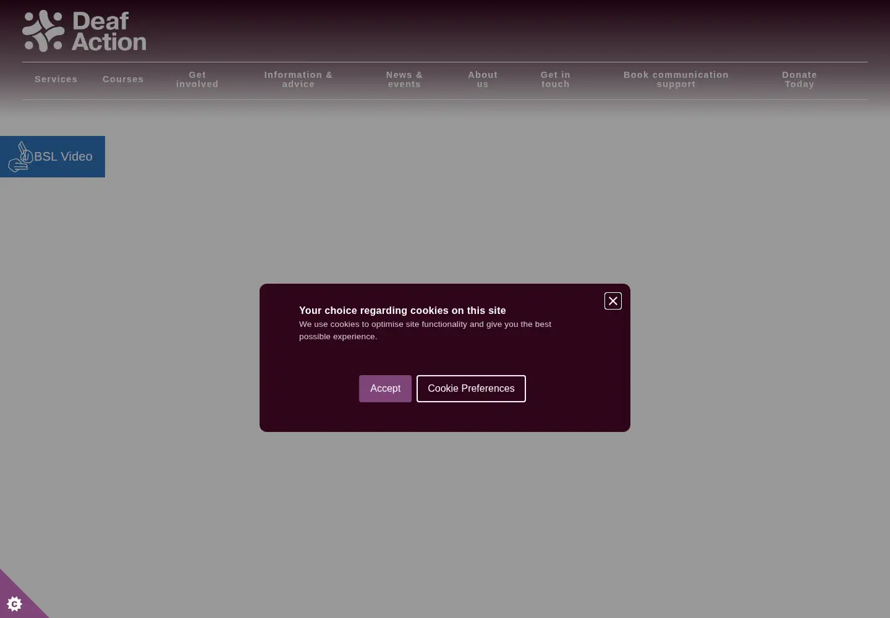Go to Get involved

pos(197,79)
